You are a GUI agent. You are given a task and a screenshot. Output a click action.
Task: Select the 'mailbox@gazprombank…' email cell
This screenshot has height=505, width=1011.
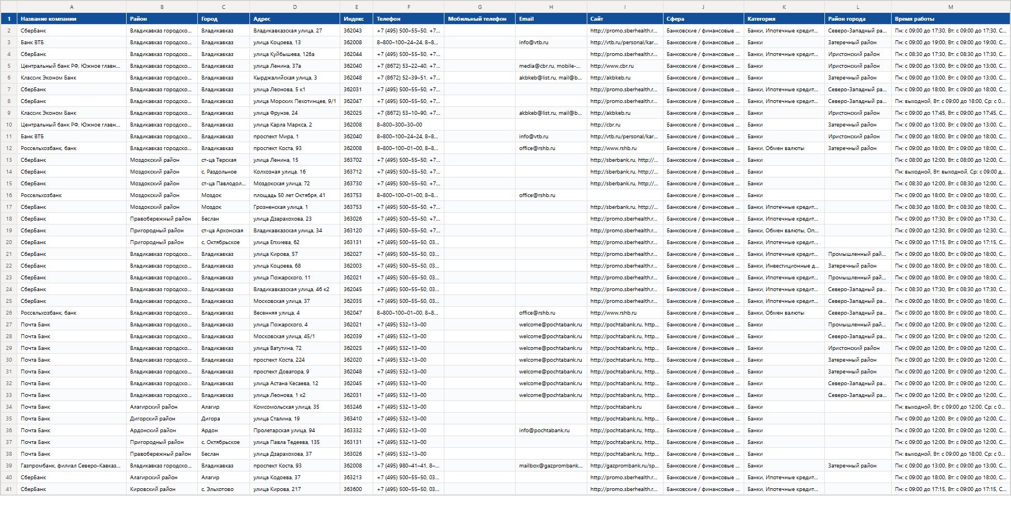(x=551, y=466)
